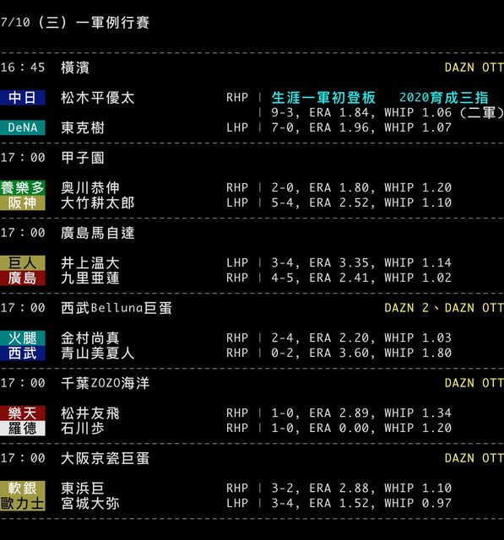Click the 養樂多 team badge
The height and width of the screenshot is (540, 504).
(23, 187)
